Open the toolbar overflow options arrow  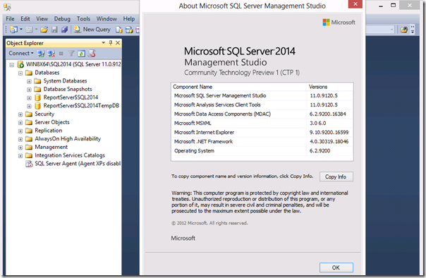[x=413, y=30]
